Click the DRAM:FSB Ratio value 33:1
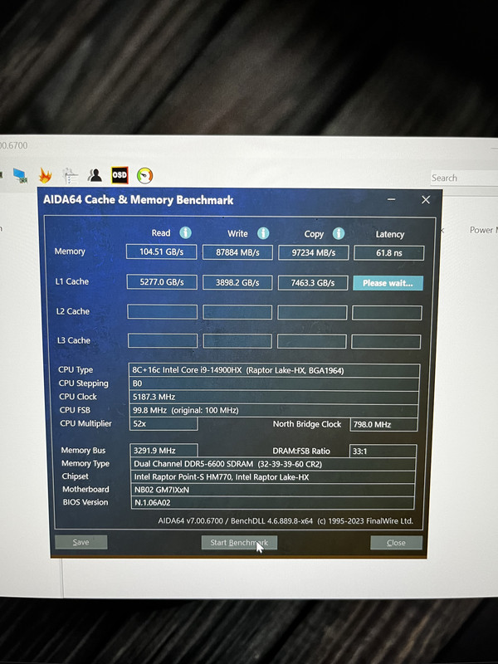This screenshot has width=498, height=664. 383,451
